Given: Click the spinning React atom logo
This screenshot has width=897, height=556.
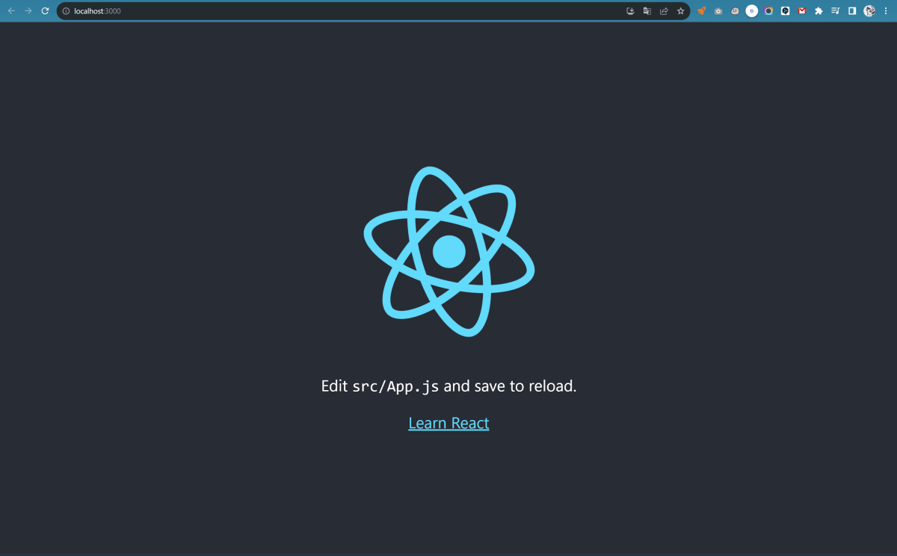Looking at the screenshot, I should click(x=449, y=252).
